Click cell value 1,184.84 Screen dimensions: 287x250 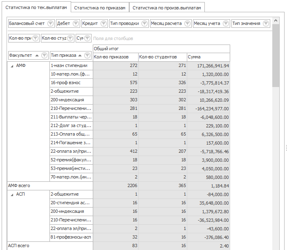coord(208,186)
